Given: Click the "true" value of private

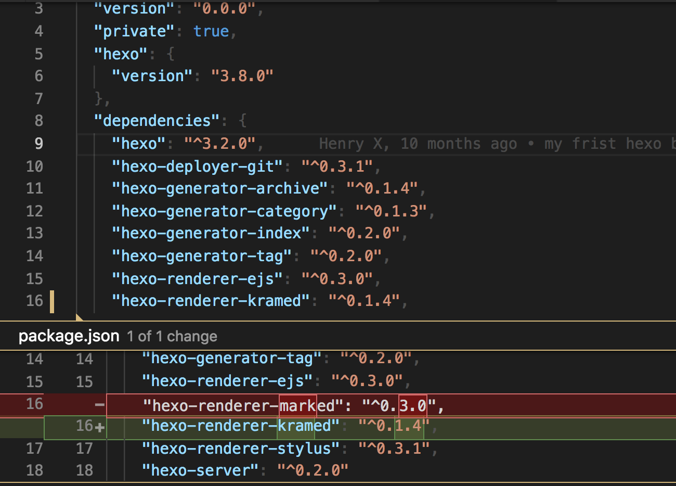Looking at the screenshot, I should 211,31.
